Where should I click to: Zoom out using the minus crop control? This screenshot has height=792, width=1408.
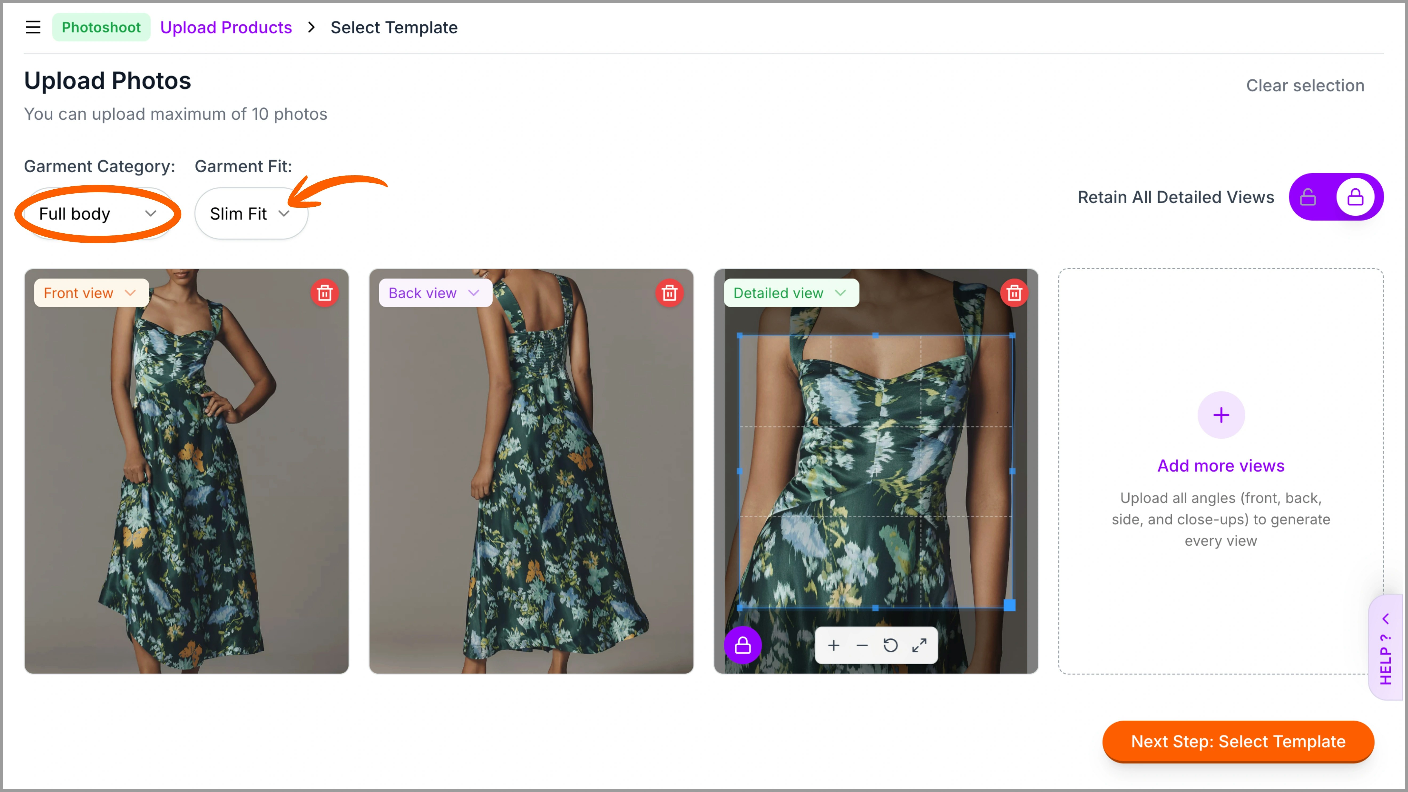(862, 646)
